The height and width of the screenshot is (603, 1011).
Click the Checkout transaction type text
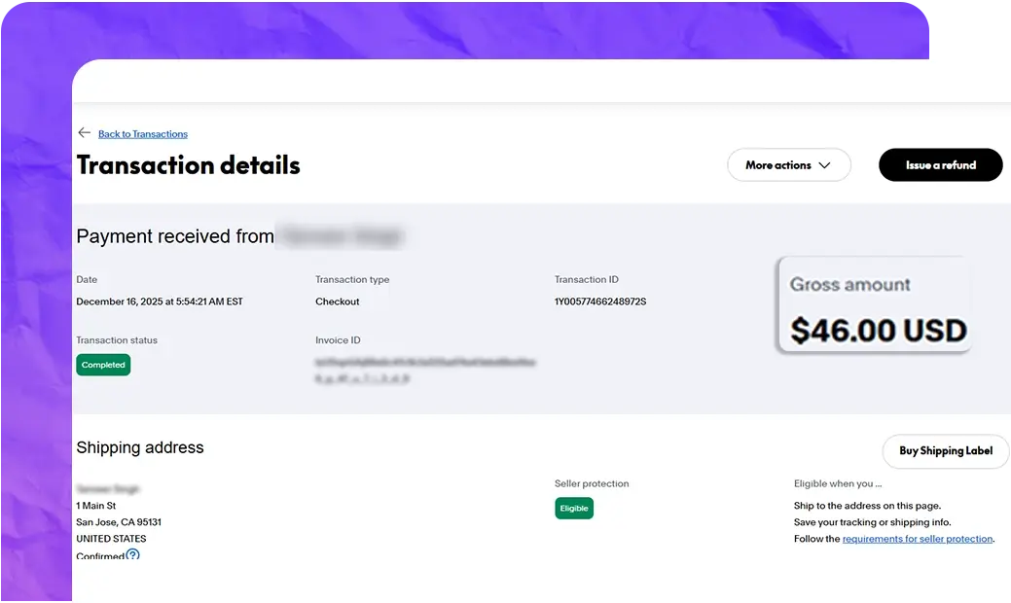[338, 301]
